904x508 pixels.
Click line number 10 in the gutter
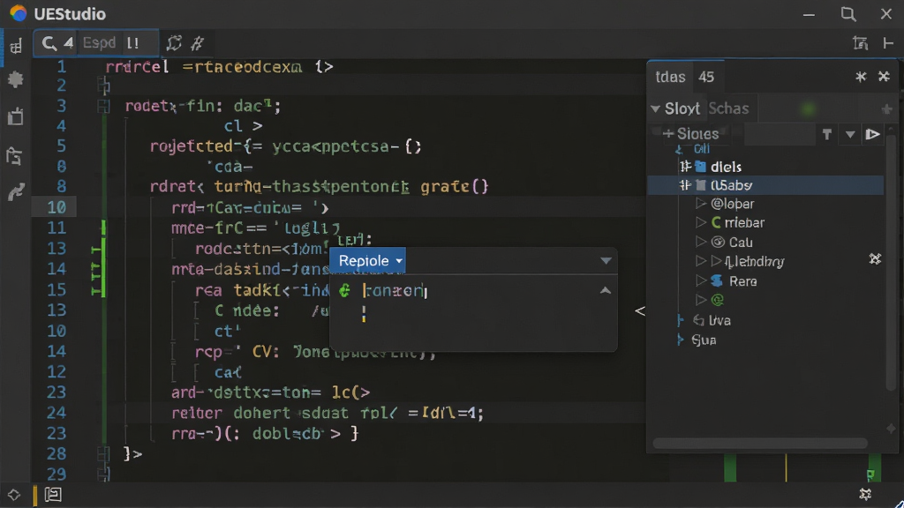click(56, 207)
